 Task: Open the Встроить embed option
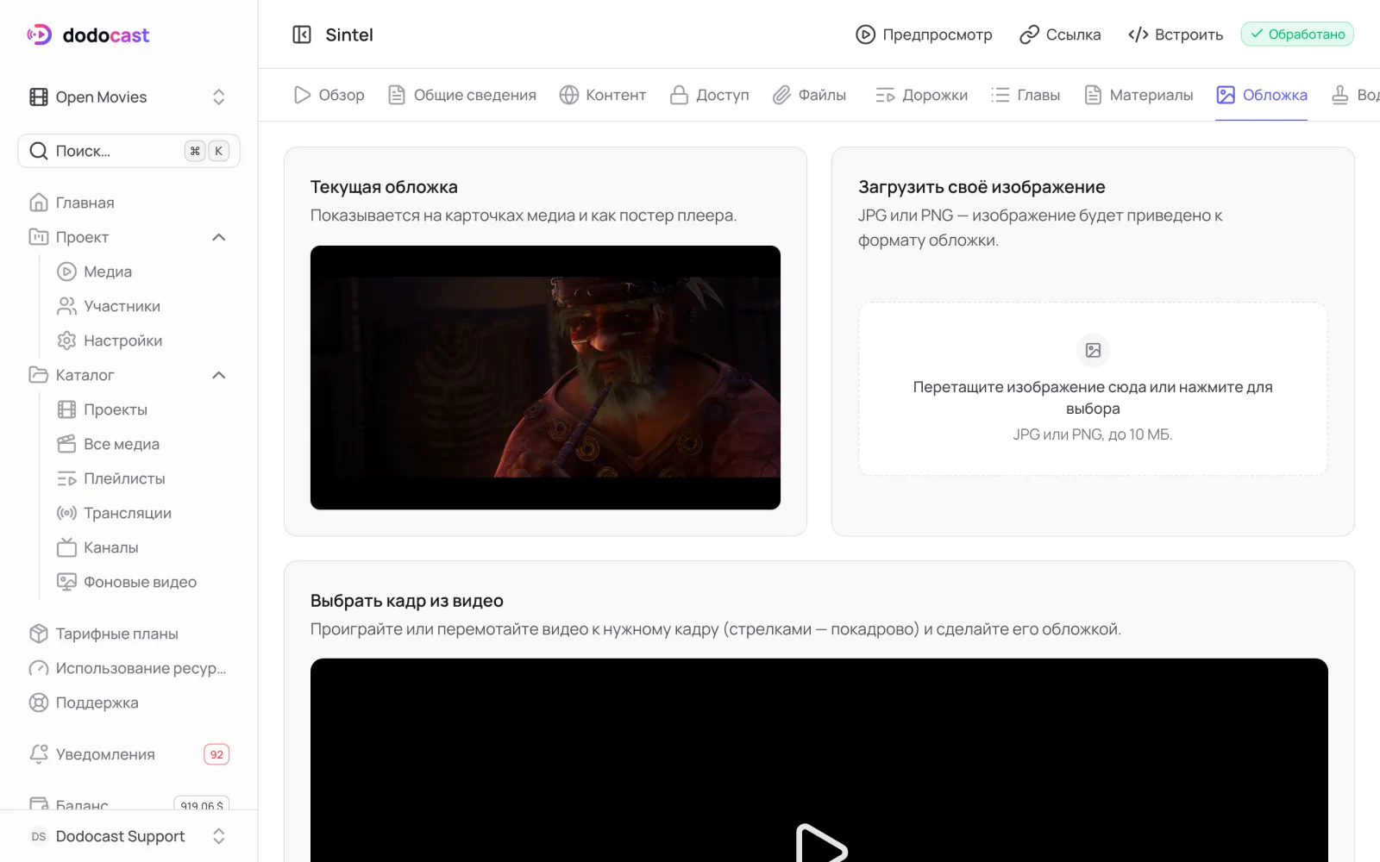click(x=1176, y=34)
